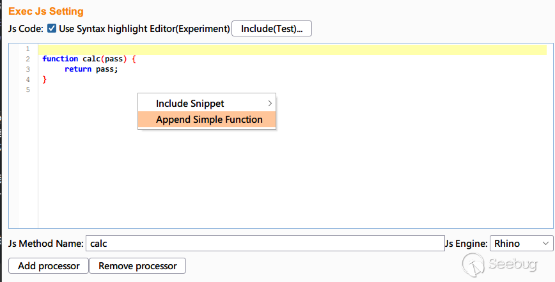Select Include Snippet in context menu
Screen dimensions: 555x282
click(190, 104)
